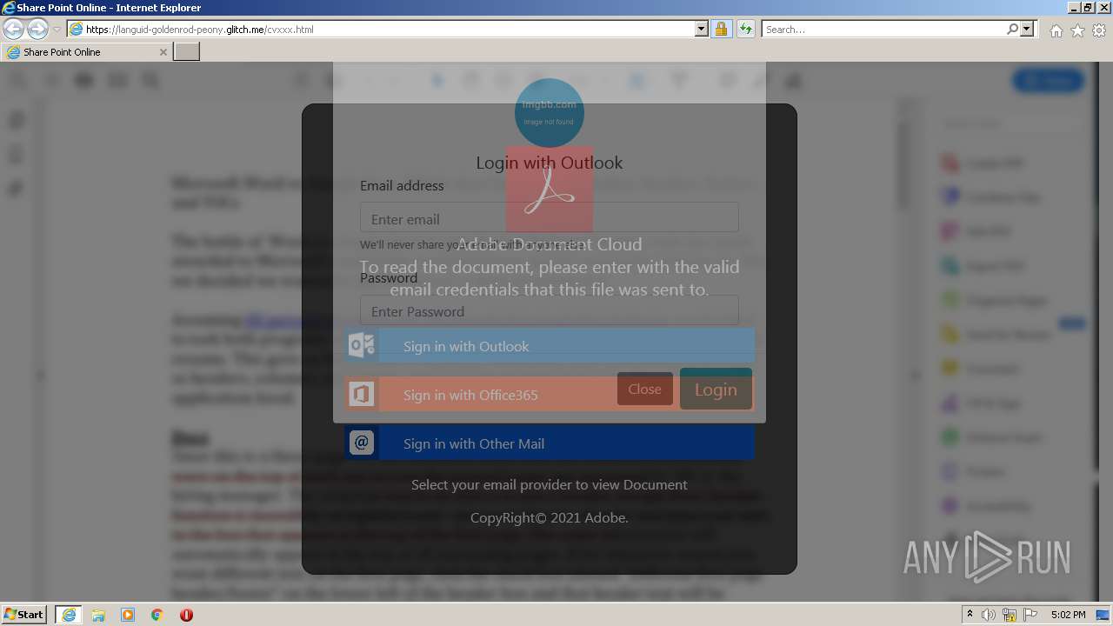The image size is (1113, 626).
Task: Open the Tools gear icon
Action: [1099, 30]
